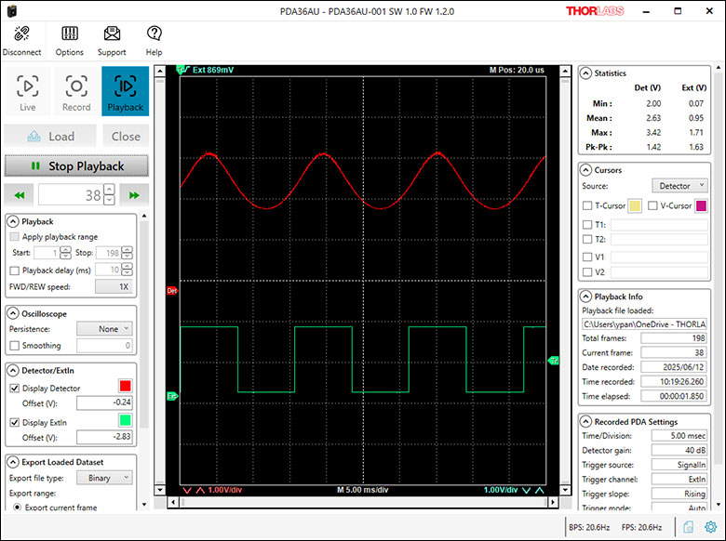Open the Options toolbar icon
Screen dimensions: 726x541
(x=69, y=34)
